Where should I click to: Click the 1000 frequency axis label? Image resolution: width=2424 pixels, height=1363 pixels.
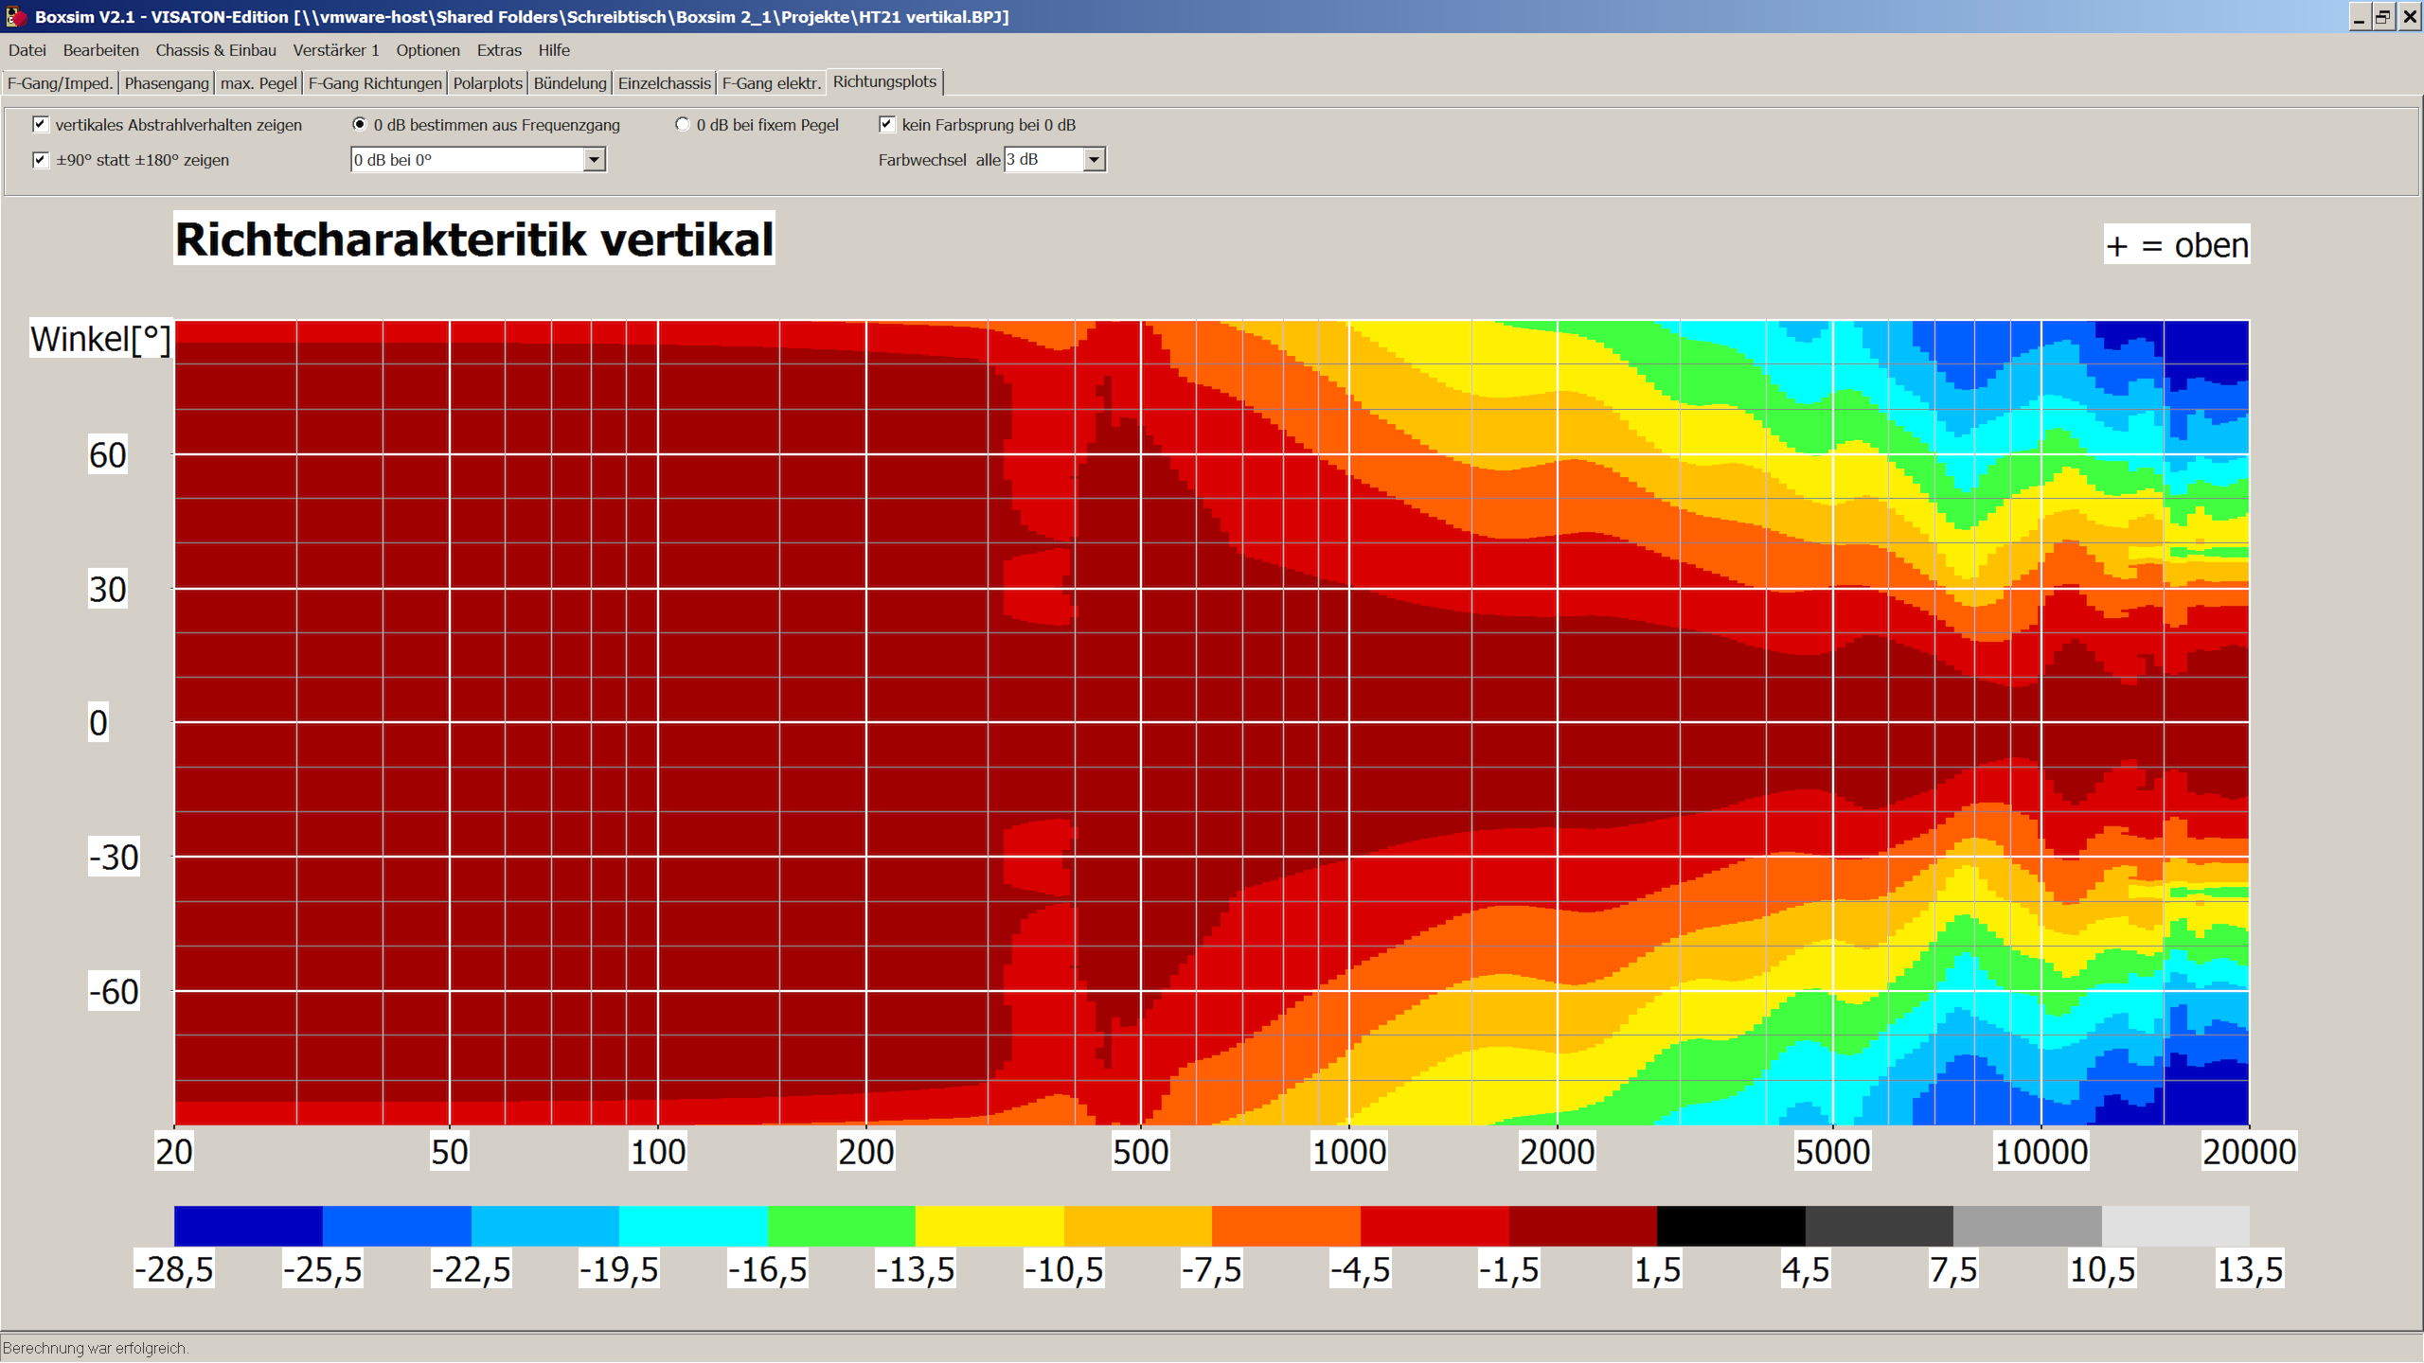1348,1152
